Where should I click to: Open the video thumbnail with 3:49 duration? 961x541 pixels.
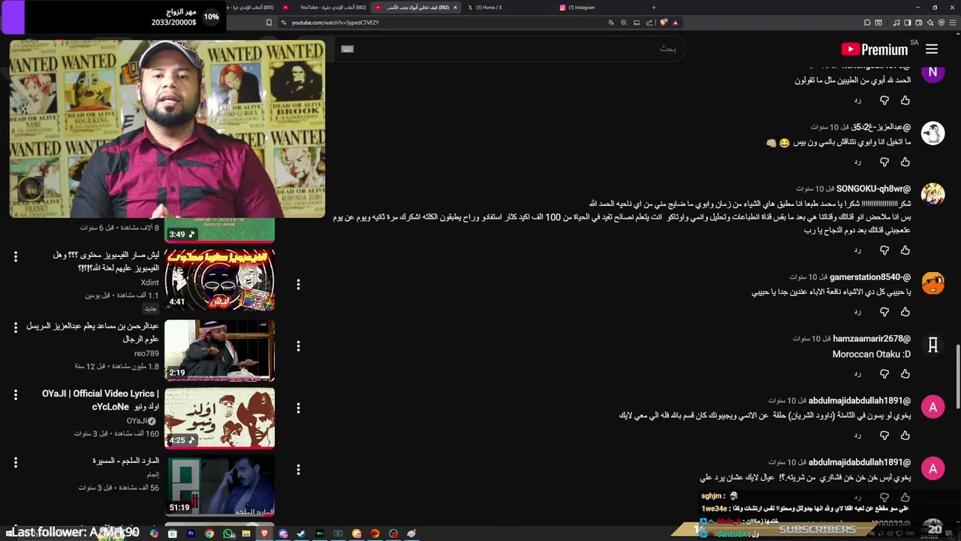(x=219, y=230)
